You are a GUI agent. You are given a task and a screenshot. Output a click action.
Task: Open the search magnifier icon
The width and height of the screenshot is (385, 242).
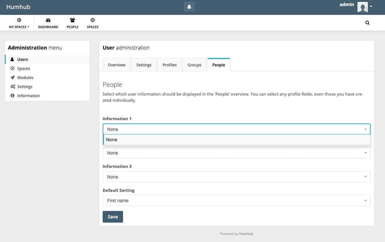coord(367,23)
